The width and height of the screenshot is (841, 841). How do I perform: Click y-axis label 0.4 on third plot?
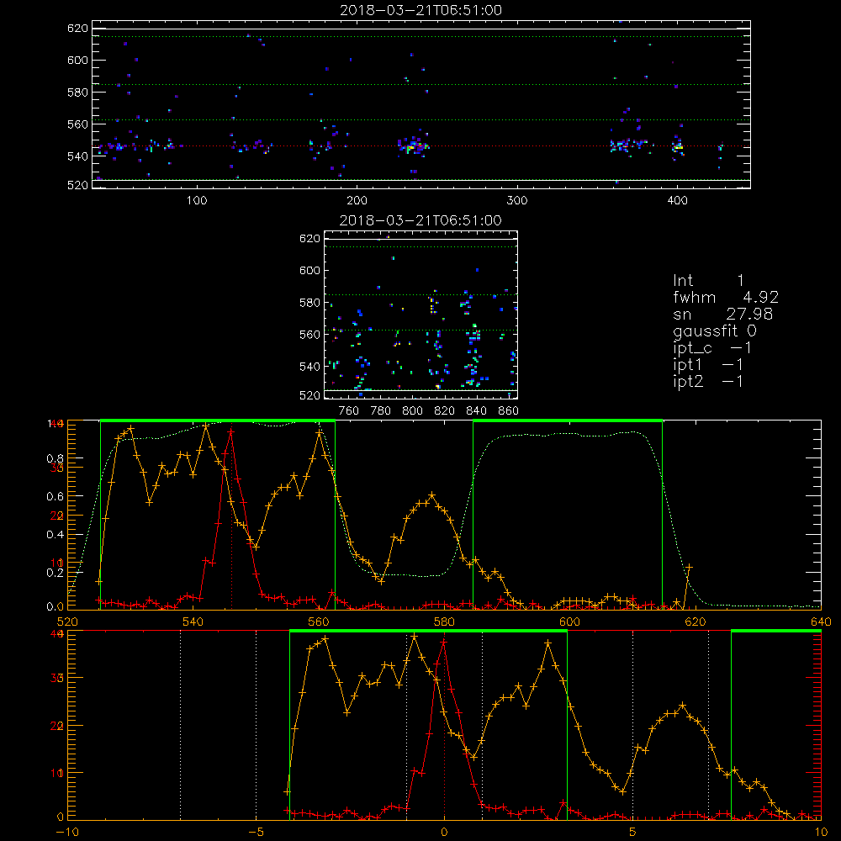(56, 535)
